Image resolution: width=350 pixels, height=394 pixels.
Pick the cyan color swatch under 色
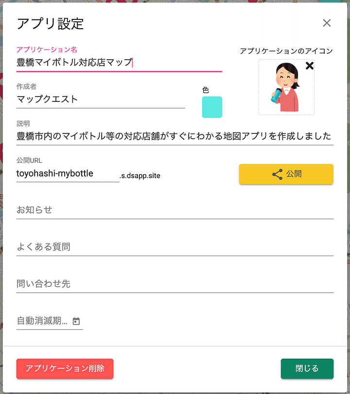tap(212, 107)
